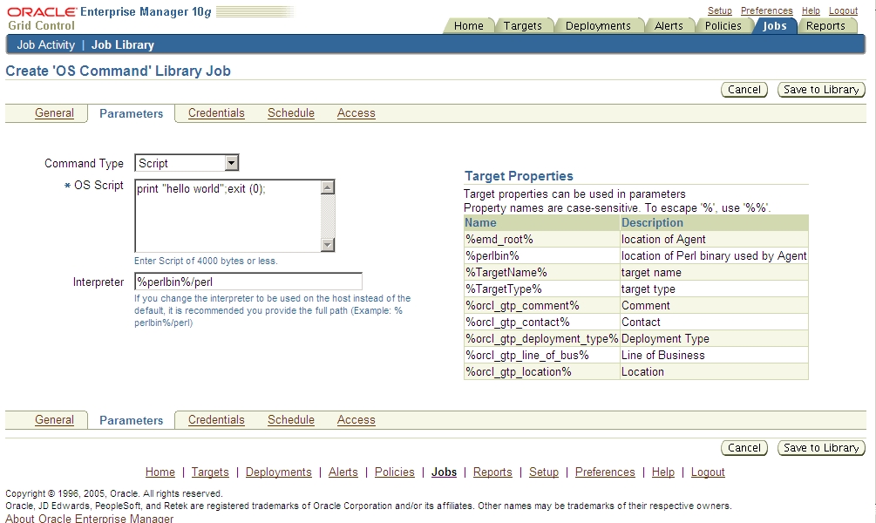Screen dimensions: 876x523
Task: Click the top Help link
Action: click(811, 10)
